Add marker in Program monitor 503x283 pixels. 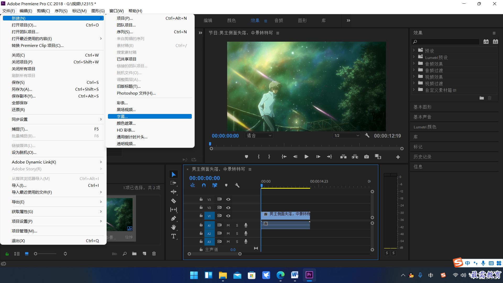(247, 157)
